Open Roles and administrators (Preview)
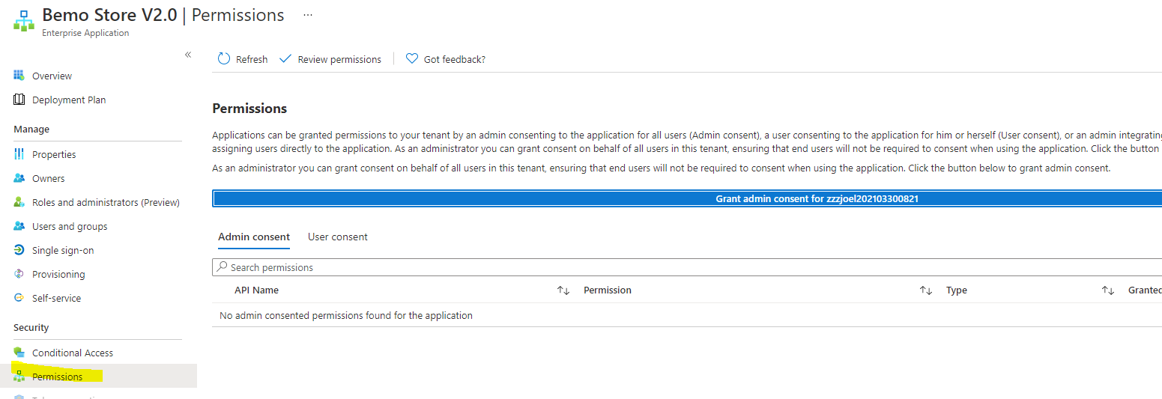 click(106, 202)
